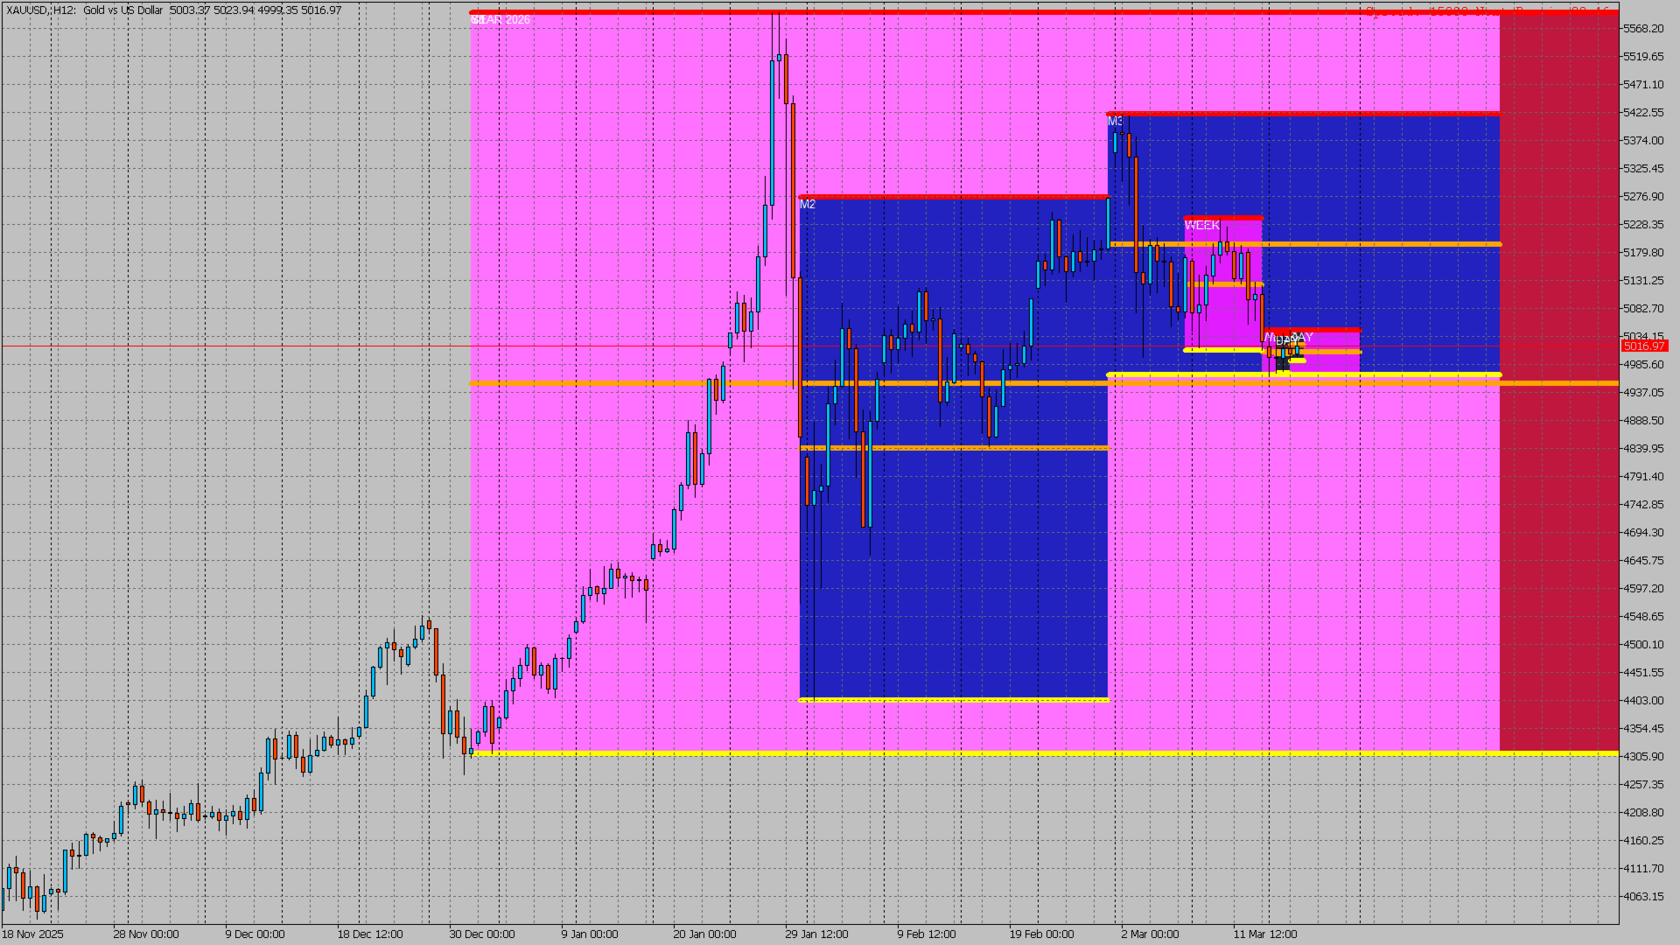
Task: Click the M3 monthly range label
Action: 1114,122
